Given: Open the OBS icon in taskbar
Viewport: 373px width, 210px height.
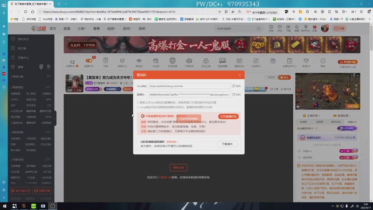Looking at the screenshot, I should pos(53,206).
